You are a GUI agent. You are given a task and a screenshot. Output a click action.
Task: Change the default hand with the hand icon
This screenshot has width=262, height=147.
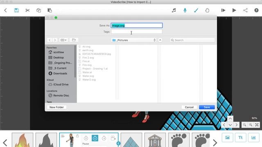[207, 10]
